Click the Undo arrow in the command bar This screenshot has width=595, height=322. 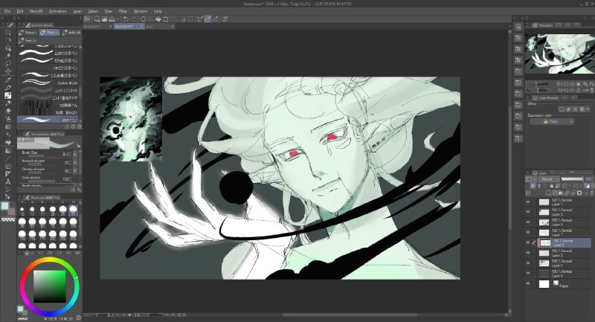[x=126, y=19]
